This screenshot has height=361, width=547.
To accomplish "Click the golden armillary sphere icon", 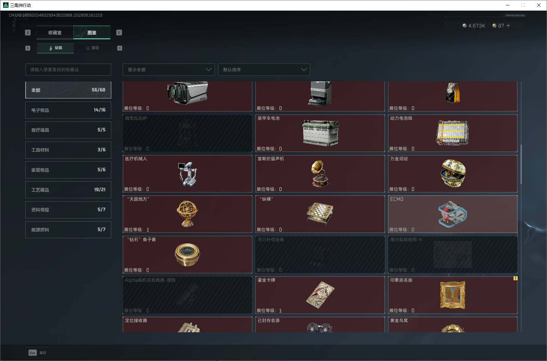I will (187, 214).
